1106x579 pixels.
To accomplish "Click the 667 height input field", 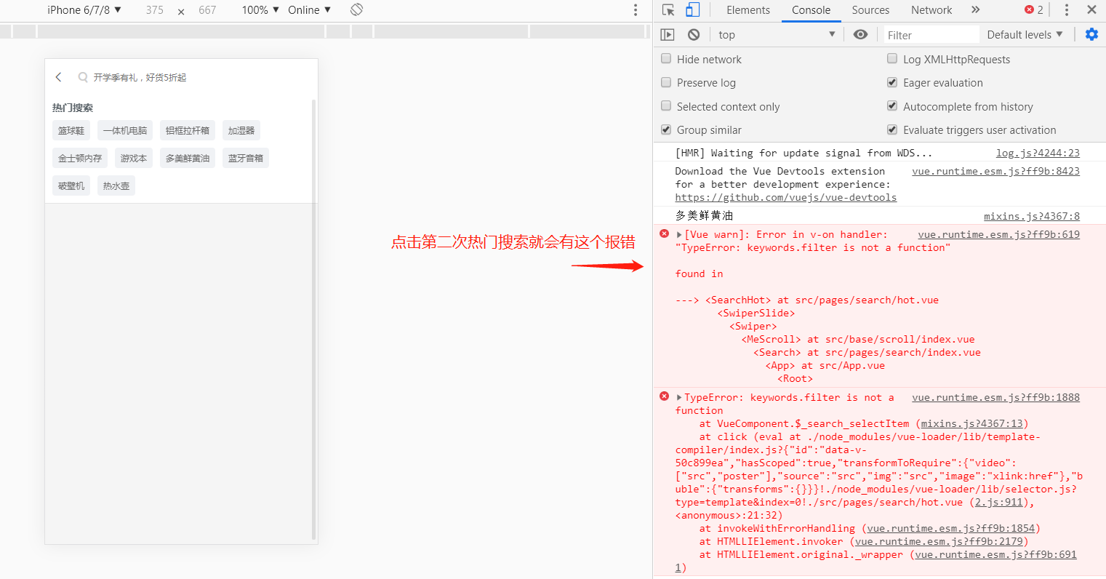I will click(x=207, y=9).
